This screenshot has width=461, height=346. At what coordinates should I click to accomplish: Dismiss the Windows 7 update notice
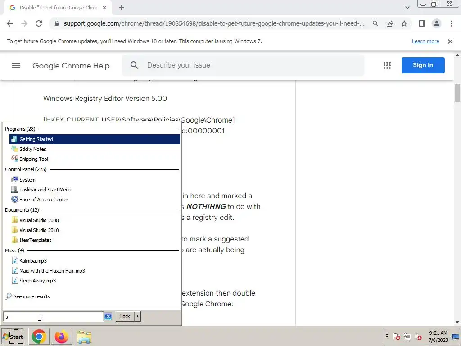(450, 41)
